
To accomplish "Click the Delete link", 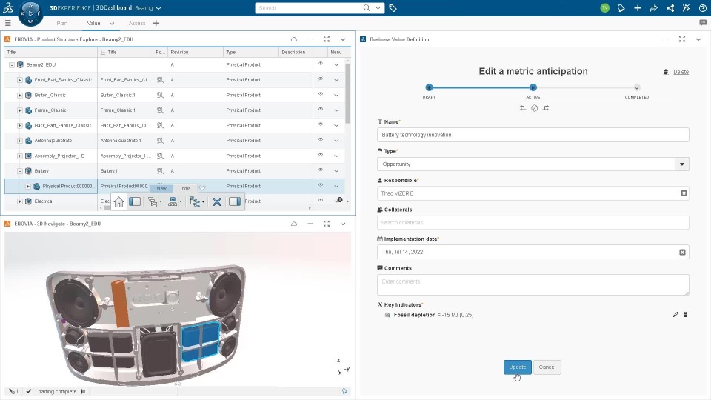I will pyautogui.click(x=681, y=72).
